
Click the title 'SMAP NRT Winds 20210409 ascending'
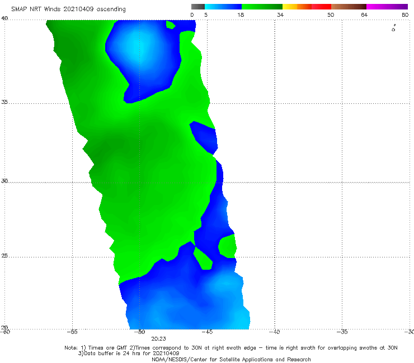(68, 9)
